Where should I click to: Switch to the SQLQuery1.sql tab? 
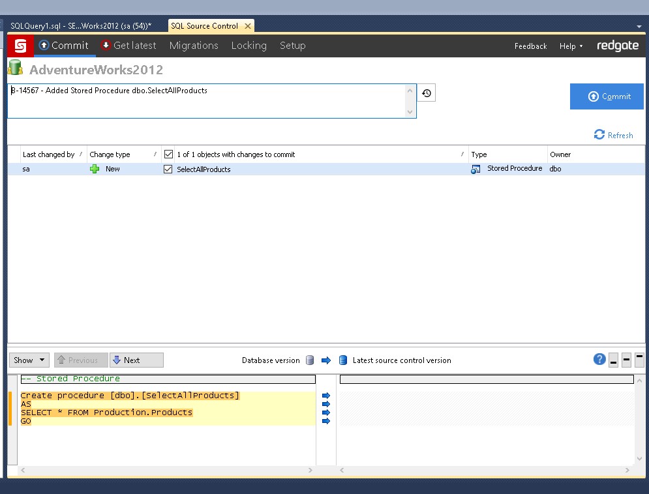tap(81, 25)
